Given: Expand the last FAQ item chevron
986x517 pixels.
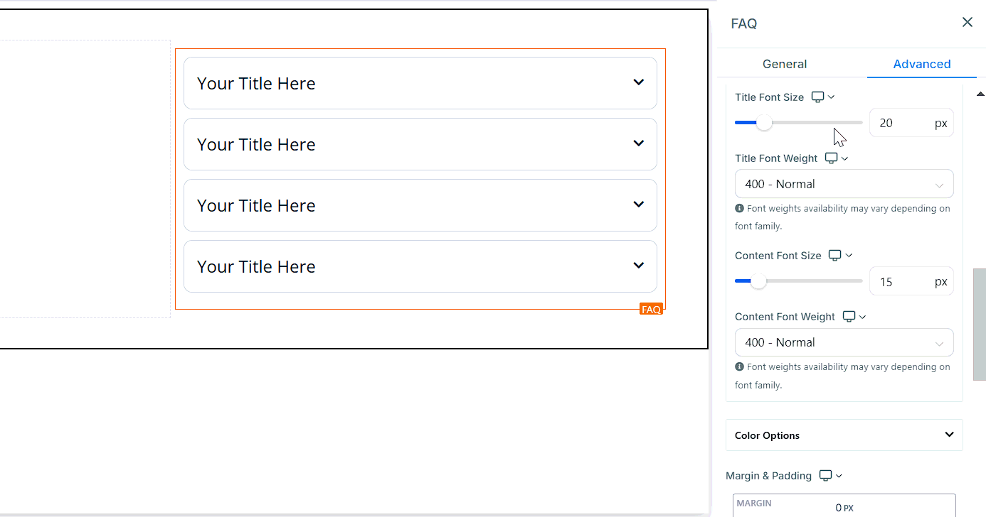Looking at the screenshot, I should [x=638, y=266].
